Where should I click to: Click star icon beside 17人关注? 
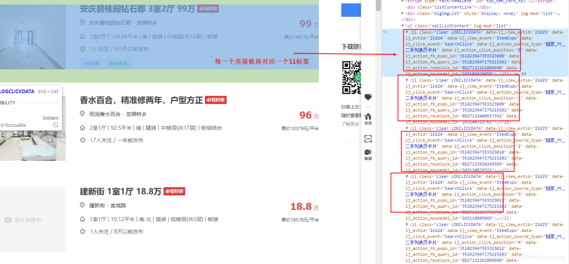click(x=82, y=140)
